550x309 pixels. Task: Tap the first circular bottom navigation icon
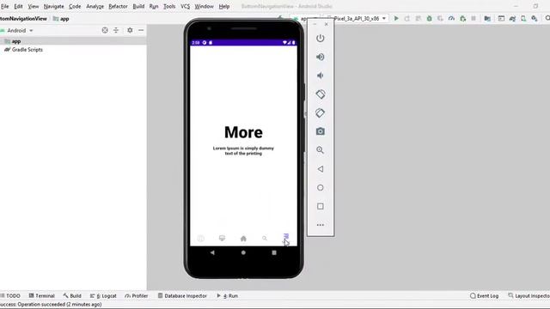pos(200,239)
